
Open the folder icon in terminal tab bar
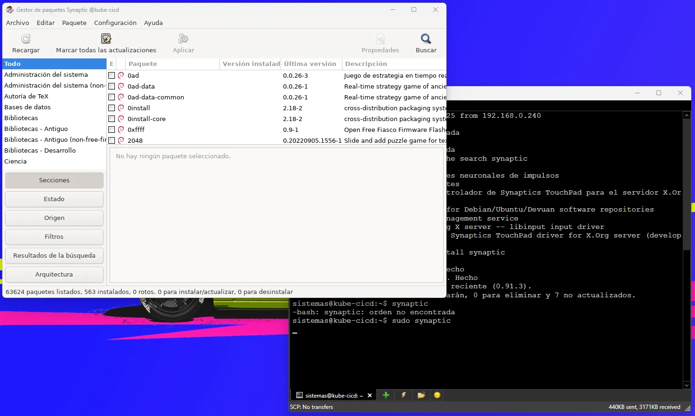click(x=421, y=395)
